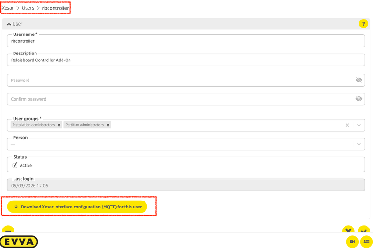373x248 pixels.
Task: Select the Last login date field
Action: click(186, 185)
